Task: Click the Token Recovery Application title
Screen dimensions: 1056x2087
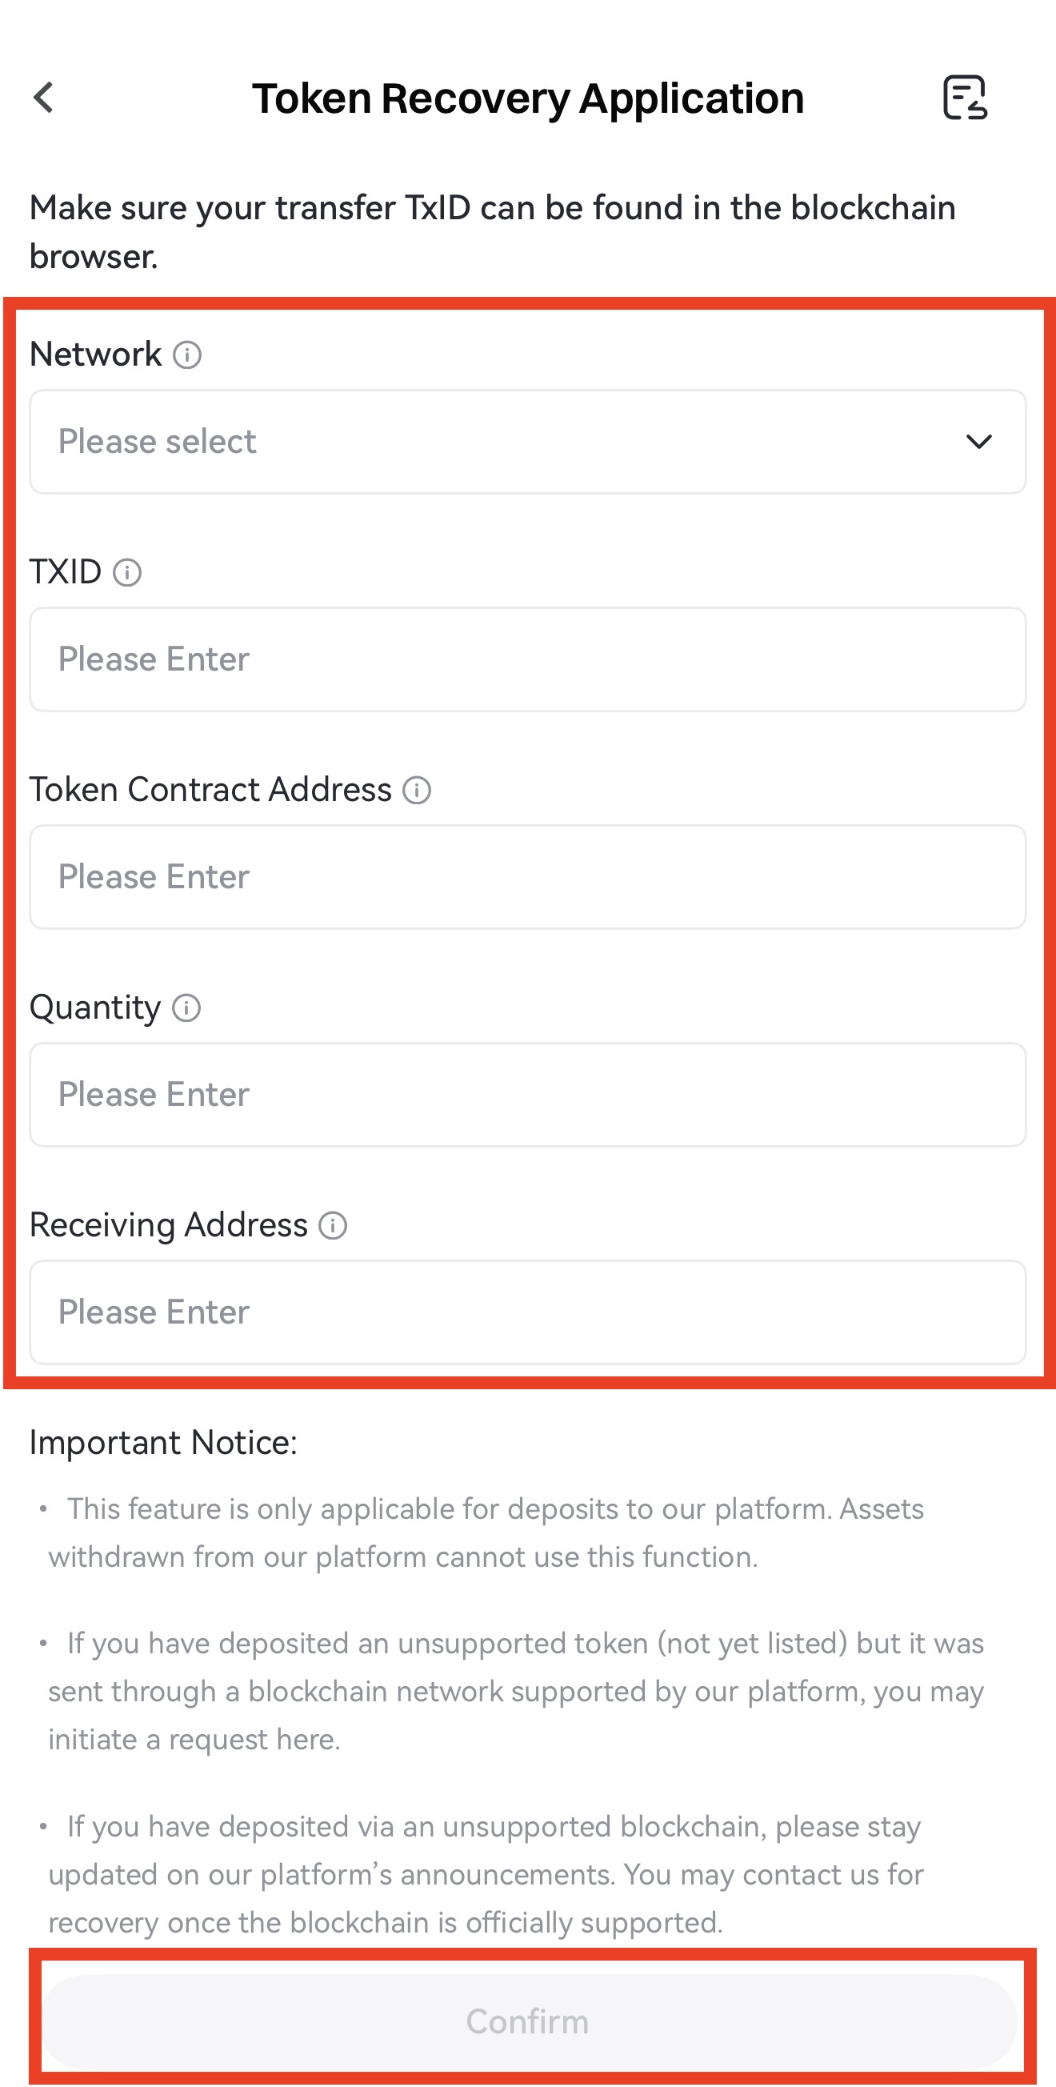Action: click(x=528, y=99)
